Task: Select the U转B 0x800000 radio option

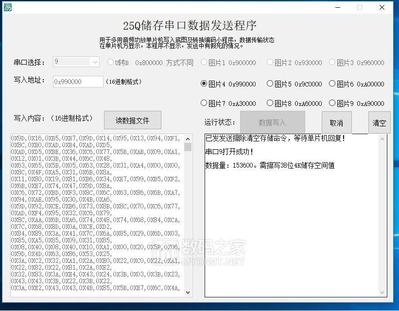Action: [110, 62]
